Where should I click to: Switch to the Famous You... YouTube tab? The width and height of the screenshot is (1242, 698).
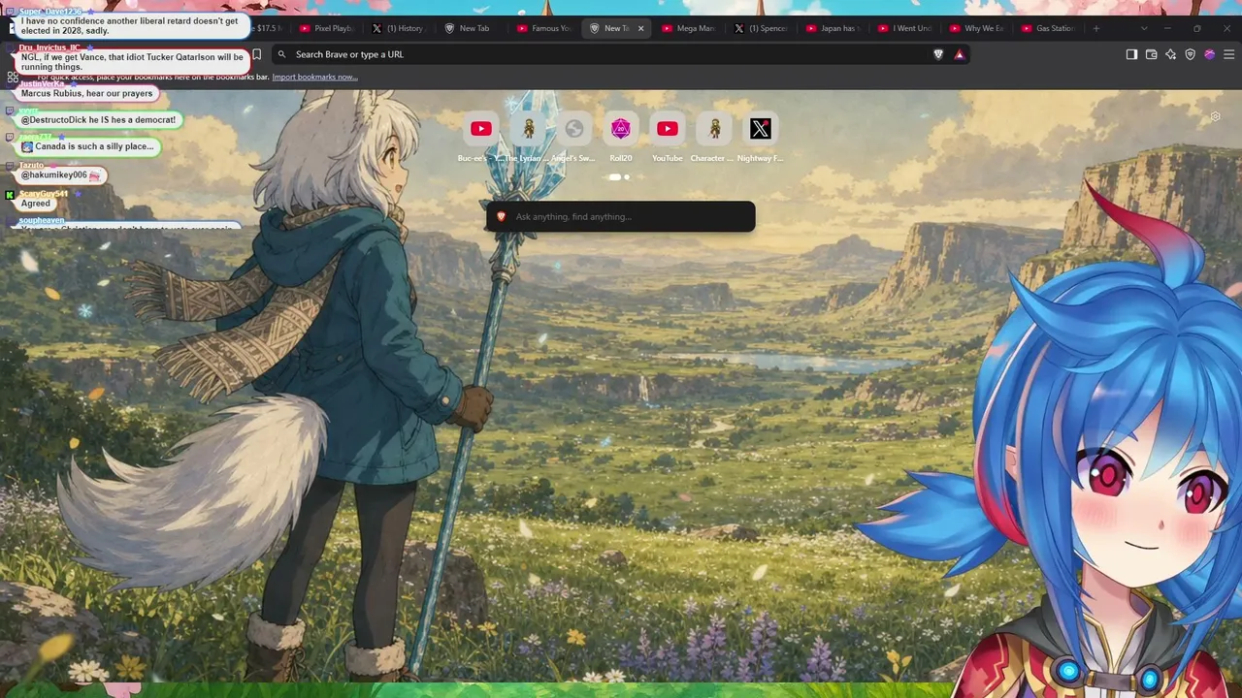[x=543, y=28]
